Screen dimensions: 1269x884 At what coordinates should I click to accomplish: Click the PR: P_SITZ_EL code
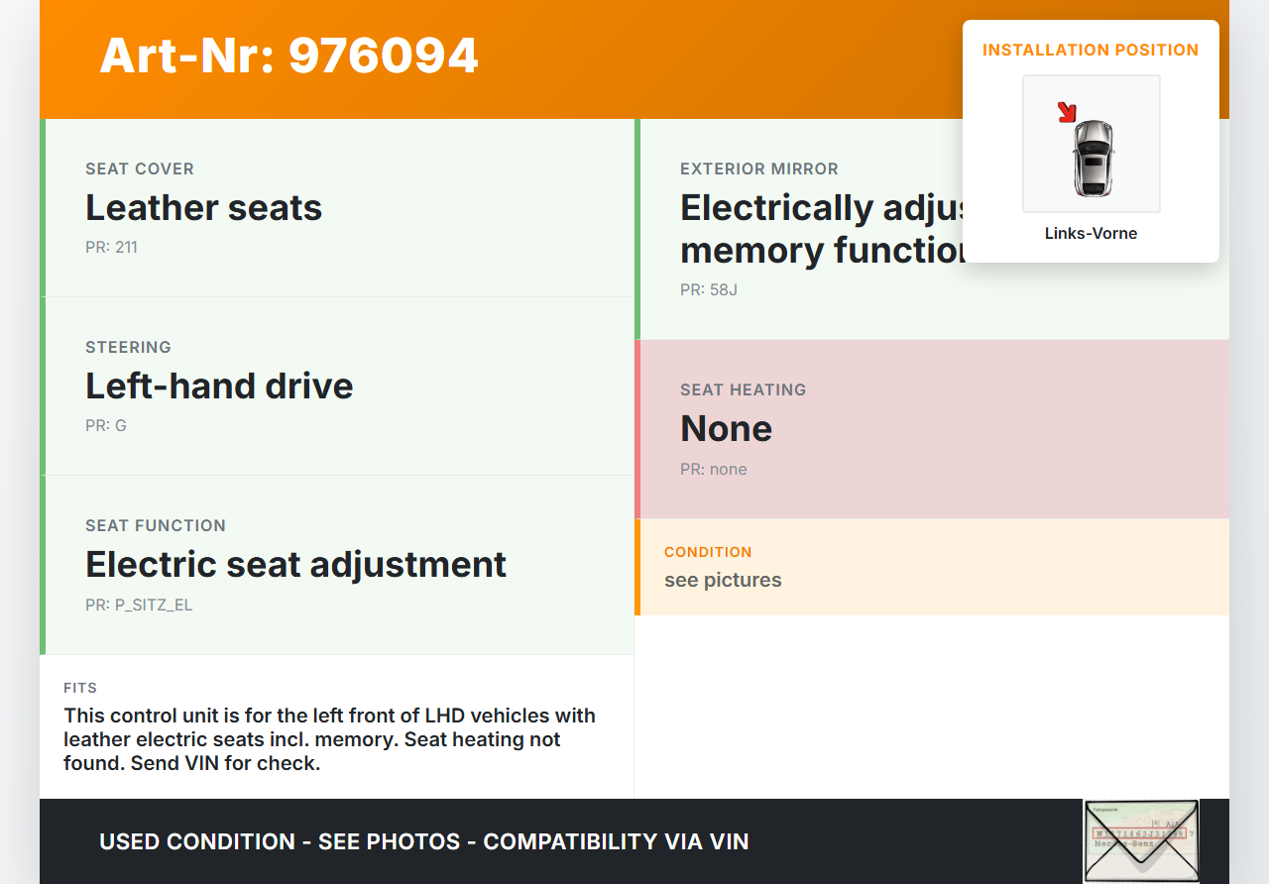[139, 605]
